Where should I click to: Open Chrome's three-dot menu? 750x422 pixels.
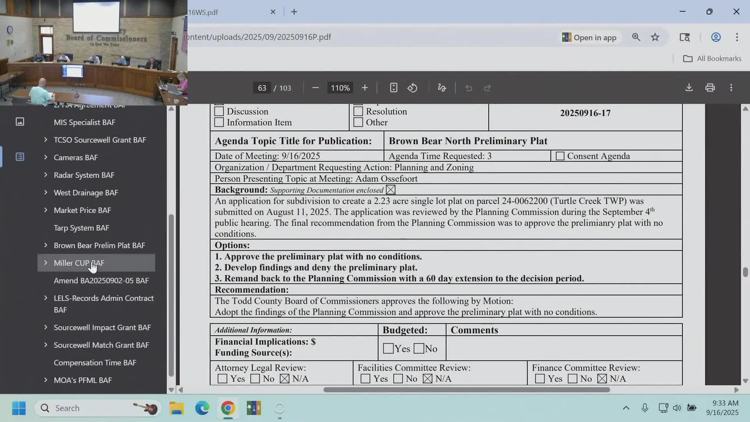click(737, 37)
